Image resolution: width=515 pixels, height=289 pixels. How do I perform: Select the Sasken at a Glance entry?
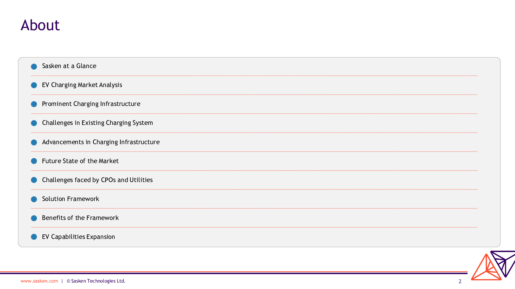[x=69, y=66]
